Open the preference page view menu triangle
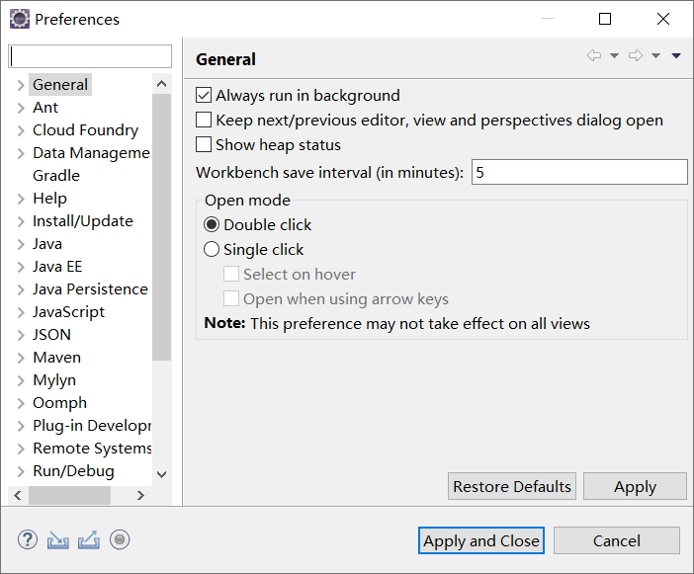Screen dimensions: 694x574 point(676,55)
